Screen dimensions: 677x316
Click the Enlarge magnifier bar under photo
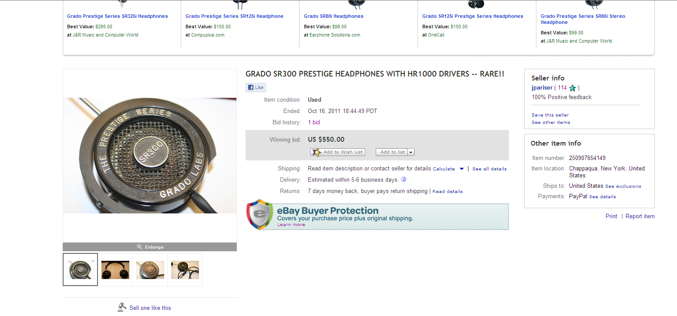(150, 247)
